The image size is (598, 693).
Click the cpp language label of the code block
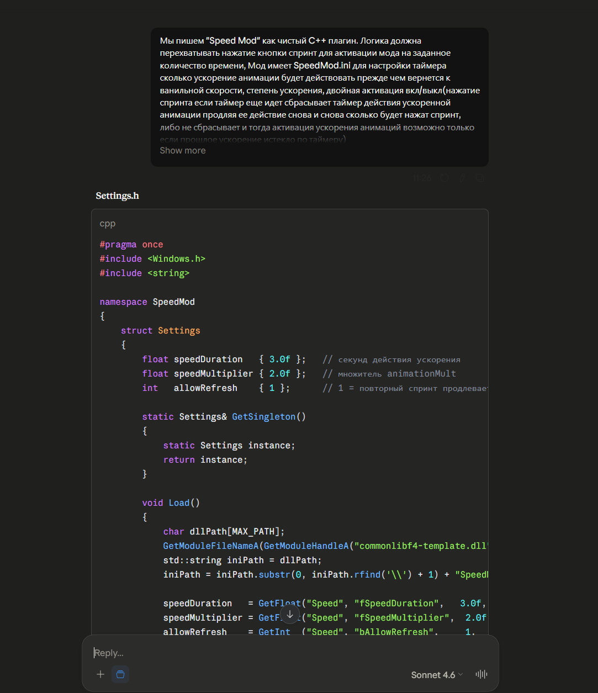click(x=108, y=224)
